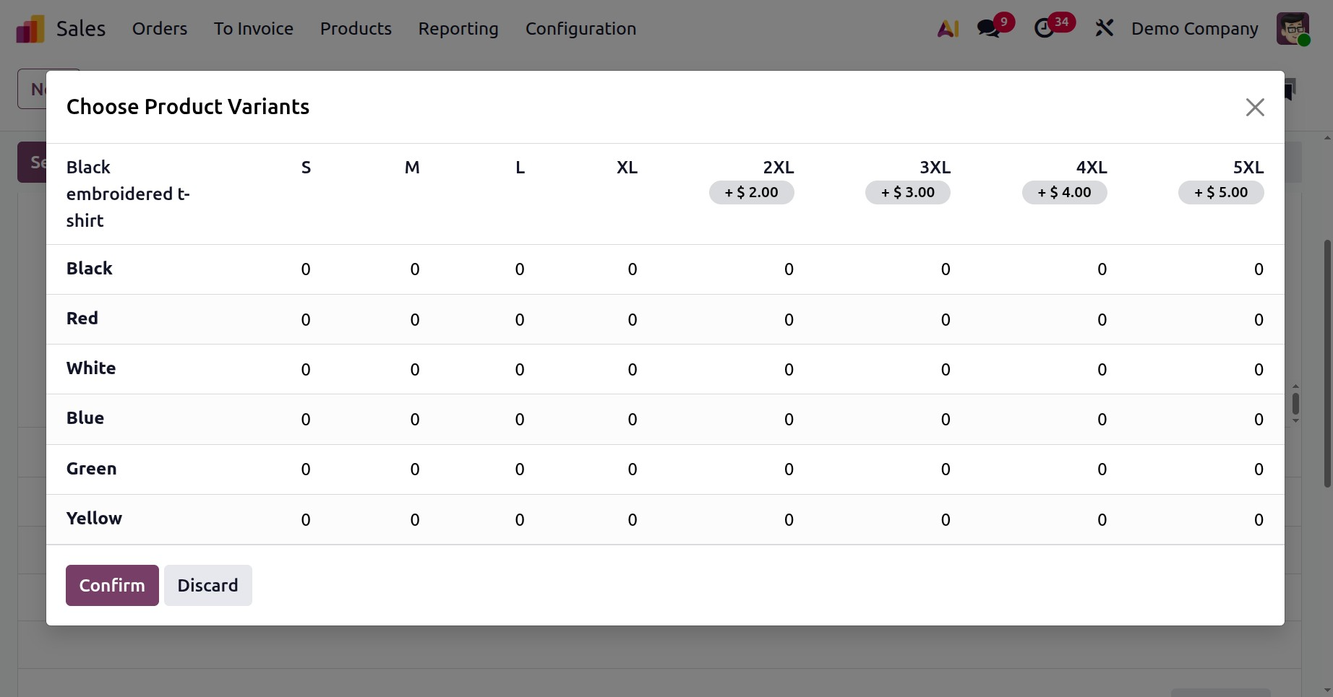Click the Yellow 4XL quantity field

pos(1102,520)
